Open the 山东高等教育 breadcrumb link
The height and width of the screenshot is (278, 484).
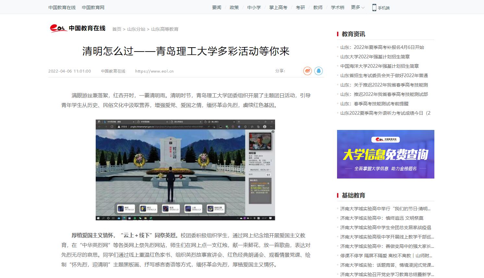(164, 29)
